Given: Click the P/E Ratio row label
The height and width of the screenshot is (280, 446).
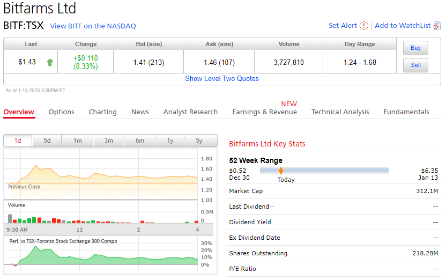Looking at the screenshot, I should click(x=243, y=269).
